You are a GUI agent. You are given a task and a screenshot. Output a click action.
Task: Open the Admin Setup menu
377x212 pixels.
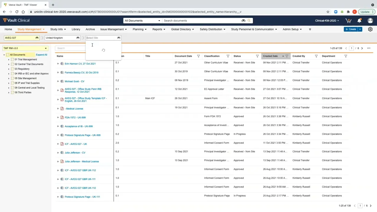tap(292, 29)
